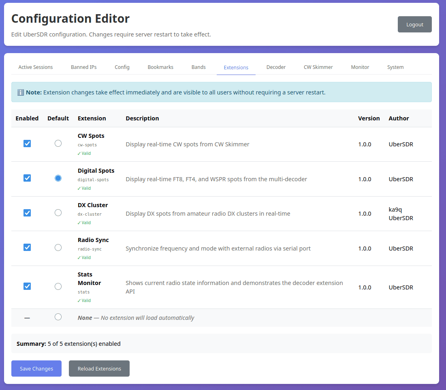Image resolution: width=446 pixels, height=390 pixels.
Task: Click the Valid badge under CW Spots
Action: coord(84,153)
